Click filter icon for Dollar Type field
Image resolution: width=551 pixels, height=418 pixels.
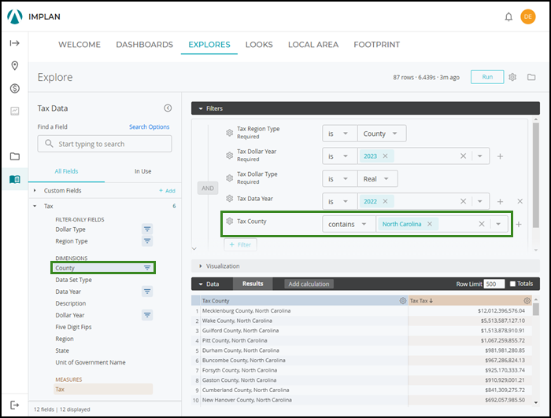pyautogui.click(x=147, y=229)
